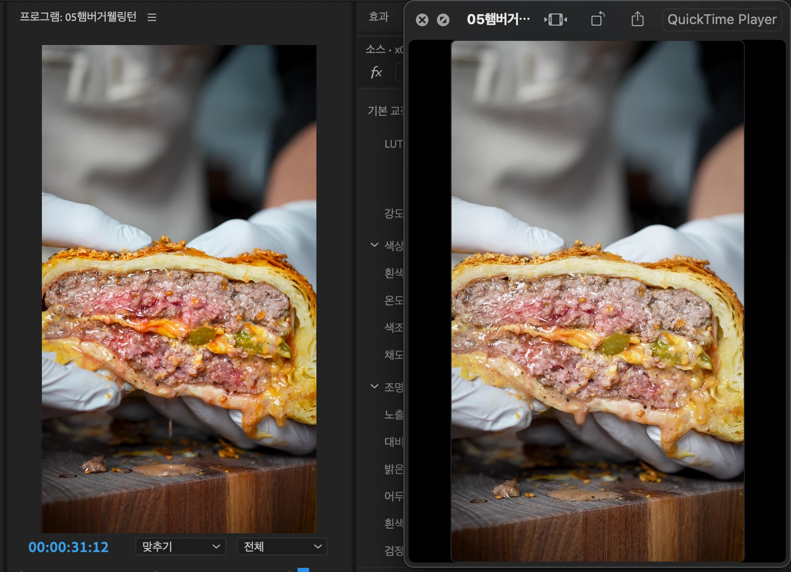Collapse the 색상 section chevron
The image size is (791, 572).
[374, 245]
